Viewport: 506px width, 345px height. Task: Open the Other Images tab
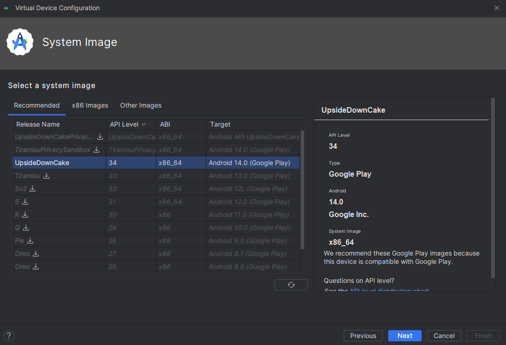click(x=141, y=106)
